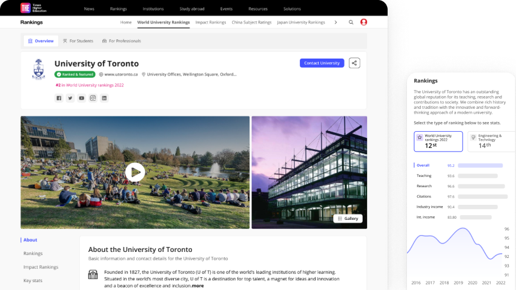
Task: Open the Instagram icon link
Action: pos(93,98)
